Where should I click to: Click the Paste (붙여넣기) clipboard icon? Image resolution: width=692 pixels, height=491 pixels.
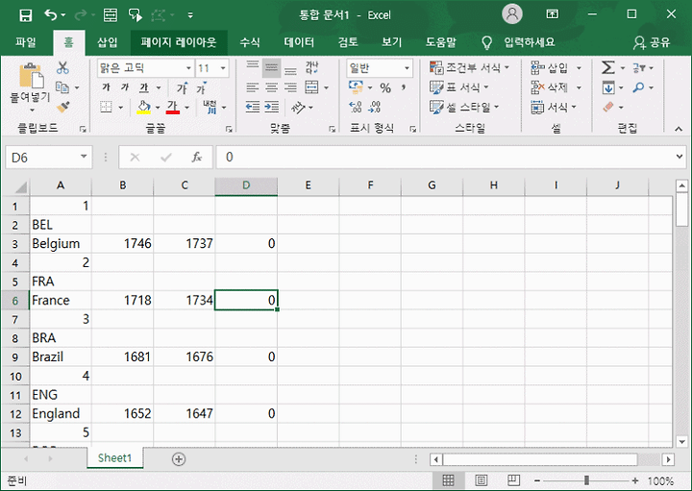[31, 76]
